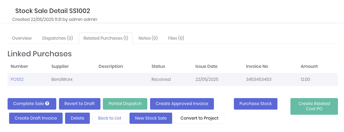Open the Overview tab
The image size is (344, 132).
[x=22, y=38]
